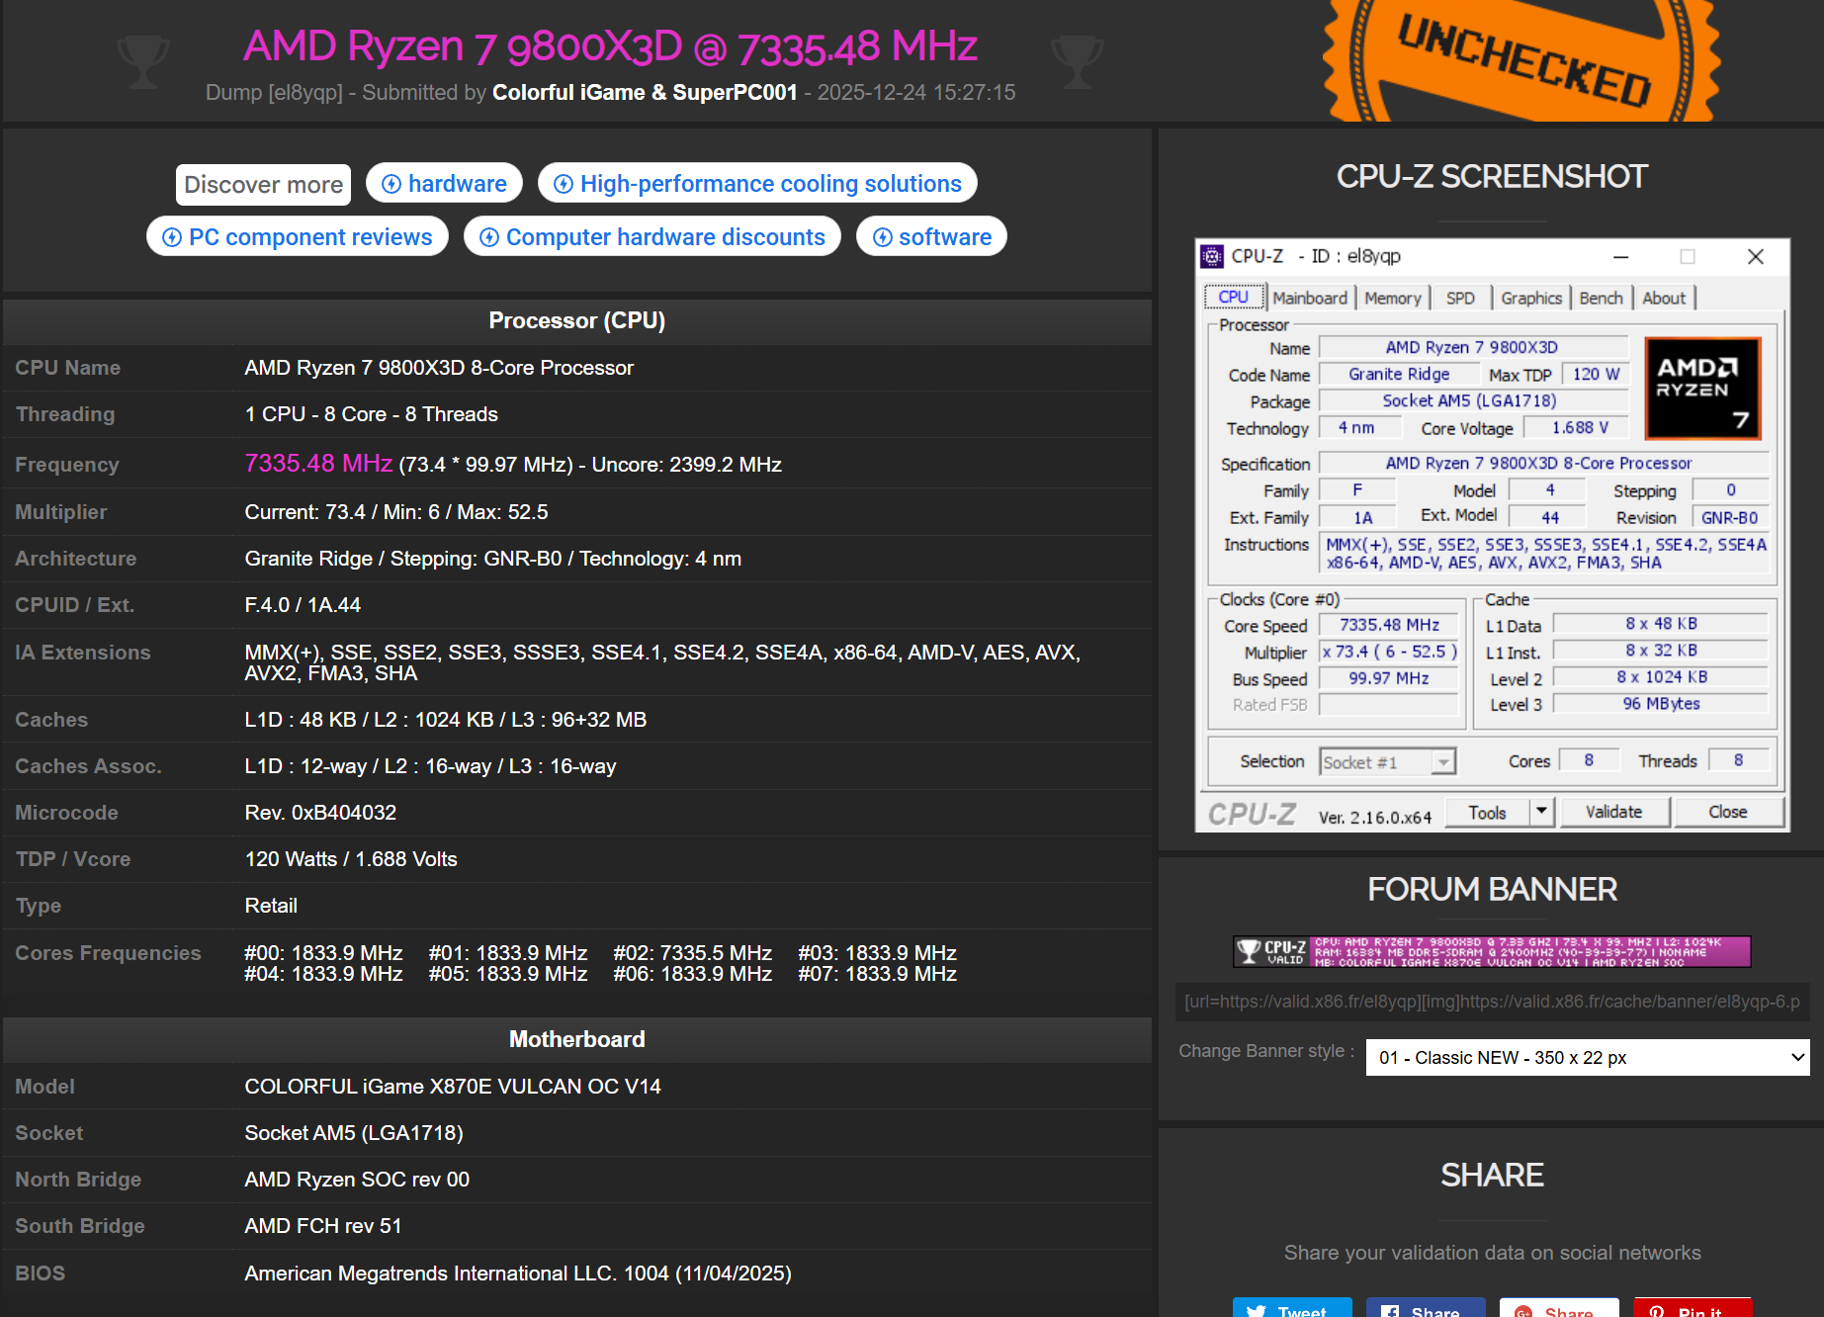This screenshot has width=1824, height=1317.
Task: Click the Validate button in CPU-Z
Action: click(1614, 811)
